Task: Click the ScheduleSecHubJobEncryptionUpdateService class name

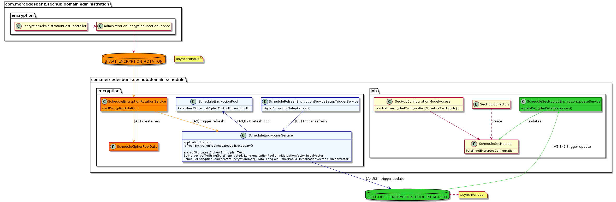Action: (x=564, y=102)
